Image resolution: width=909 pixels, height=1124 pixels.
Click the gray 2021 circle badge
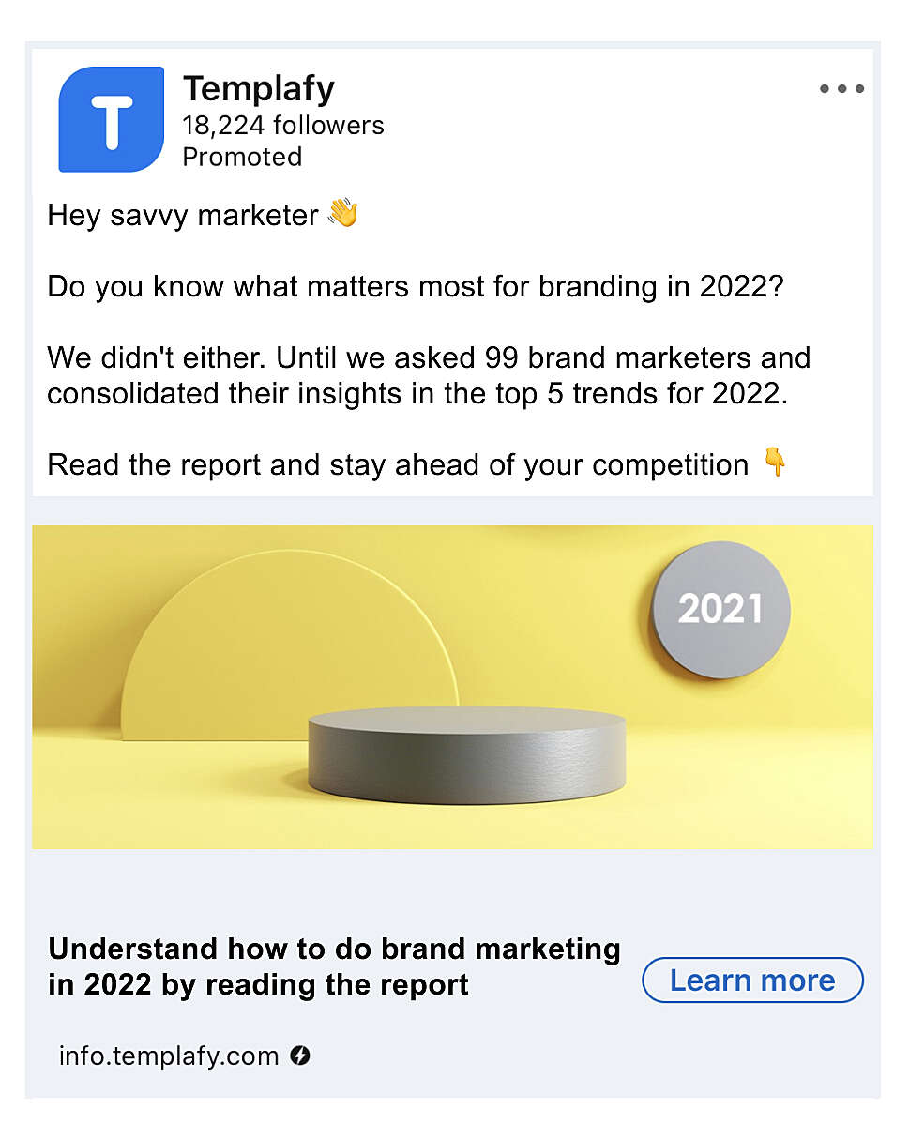coord(720,609)
